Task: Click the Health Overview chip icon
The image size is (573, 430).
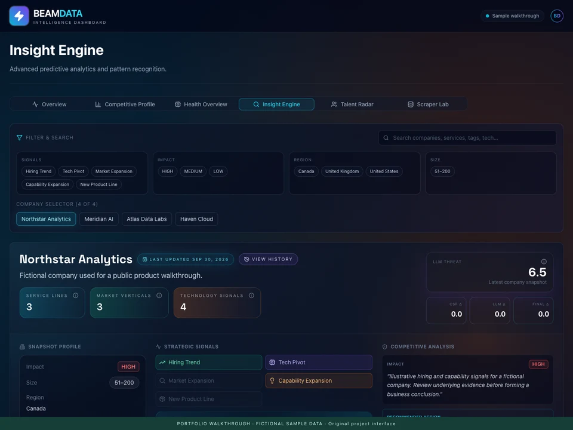Action: [178, 104]
